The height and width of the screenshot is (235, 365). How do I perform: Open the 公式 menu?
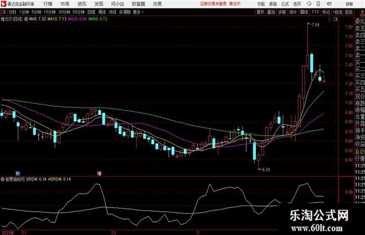[285, 4]
